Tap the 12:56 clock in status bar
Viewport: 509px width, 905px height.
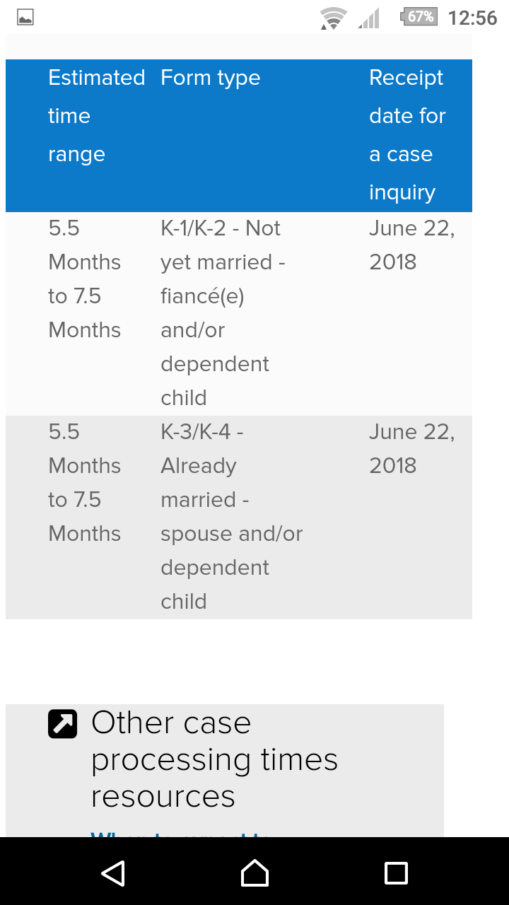(472, 18)
